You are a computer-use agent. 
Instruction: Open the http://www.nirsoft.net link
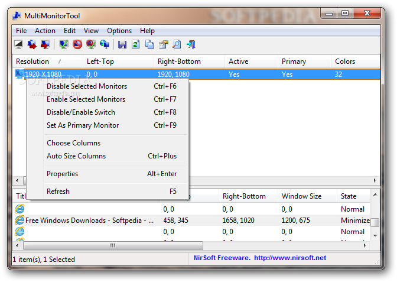point(290,258)
